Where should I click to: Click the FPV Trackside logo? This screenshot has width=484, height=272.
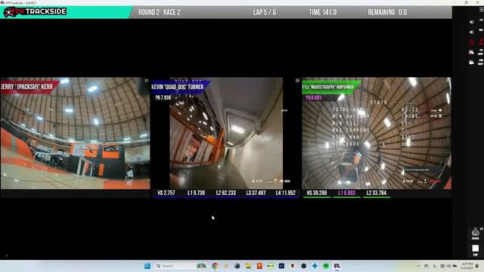[x=36, y=12]
